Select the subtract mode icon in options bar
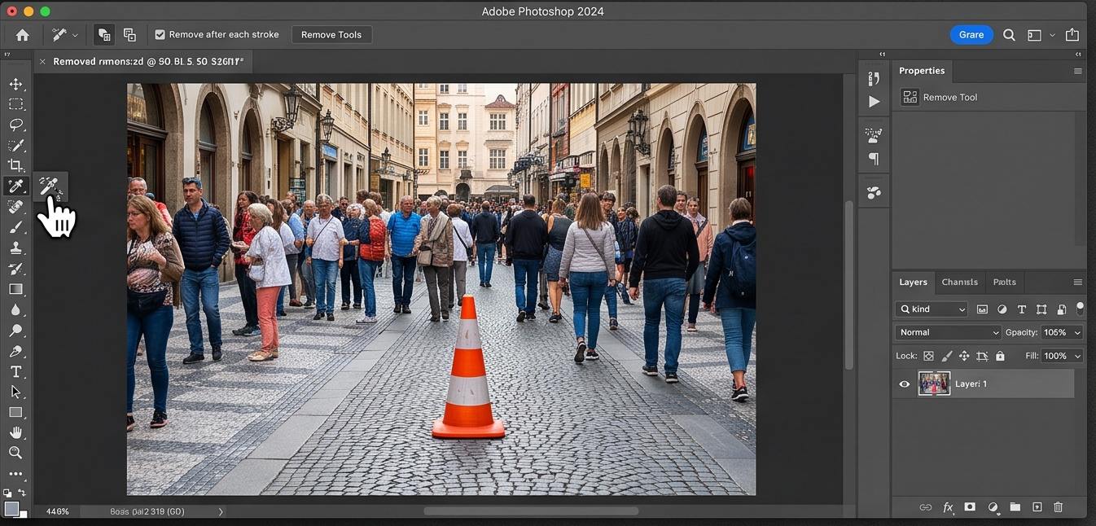The height and width of the screenshot is (526, 1096). click(129, 35)
